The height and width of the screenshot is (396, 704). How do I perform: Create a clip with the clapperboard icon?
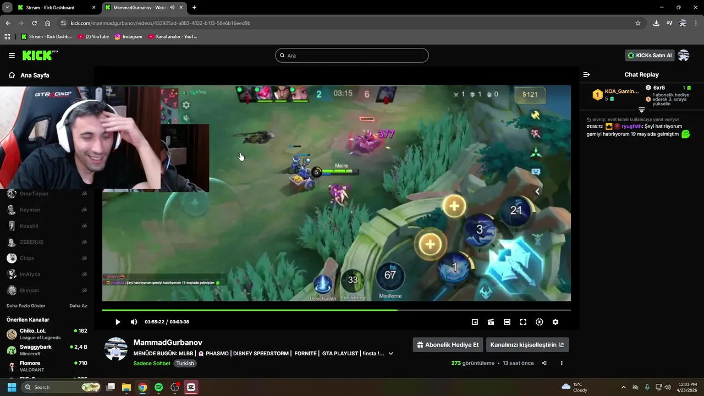(x=491, y=322)
